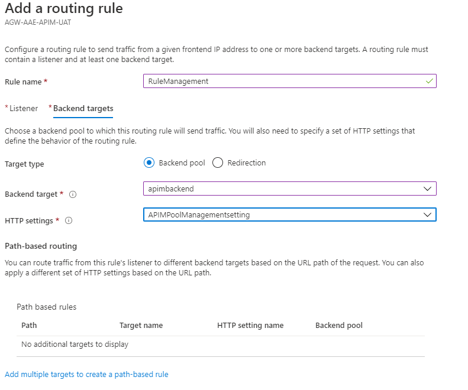Click the chevron arrow on the APIMPoolManagementsetting dropdown
Viewport: 468px width, 390px height.
coord(428,214)
